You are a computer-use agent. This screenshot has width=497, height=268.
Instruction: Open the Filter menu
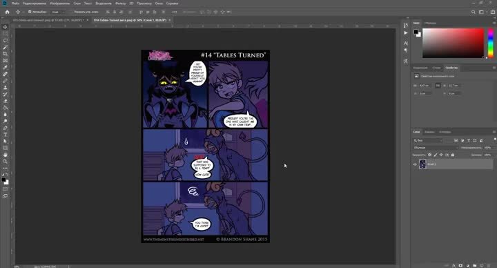[x=120, y=3]
